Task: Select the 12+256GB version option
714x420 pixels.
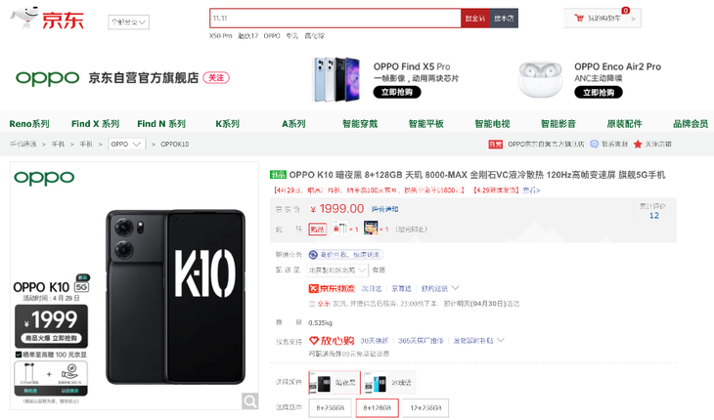Action: coord(425,407)
